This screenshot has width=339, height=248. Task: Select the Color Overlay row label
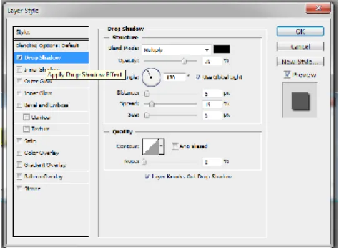(x=41, y=153)
